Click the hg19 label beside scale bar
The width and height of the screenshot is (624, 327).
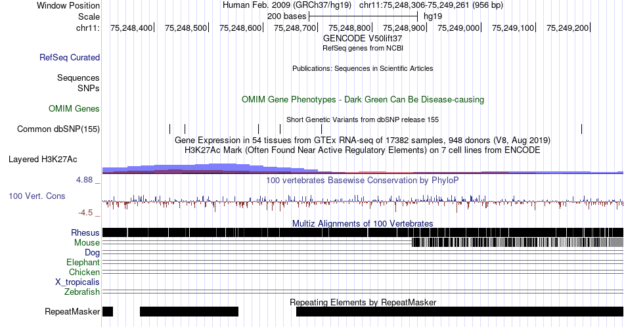click(433, 16)
